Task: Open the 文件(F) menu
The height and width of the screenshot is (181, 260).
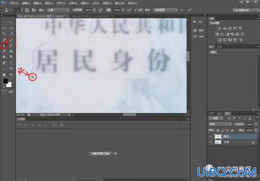Action: tap(14, 3)
